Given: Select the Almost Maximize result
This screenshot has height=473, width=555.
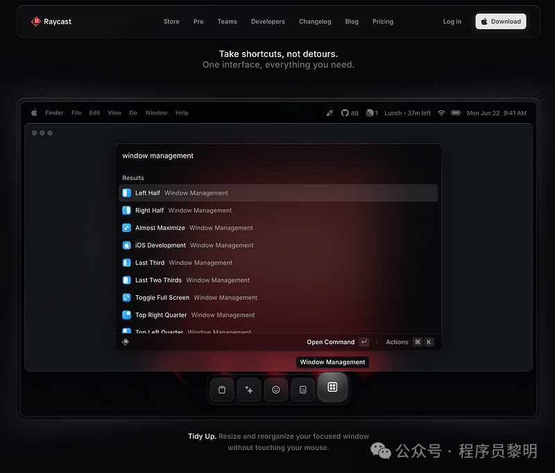Looking at the screenshot, I should click(x=278, y=228).
